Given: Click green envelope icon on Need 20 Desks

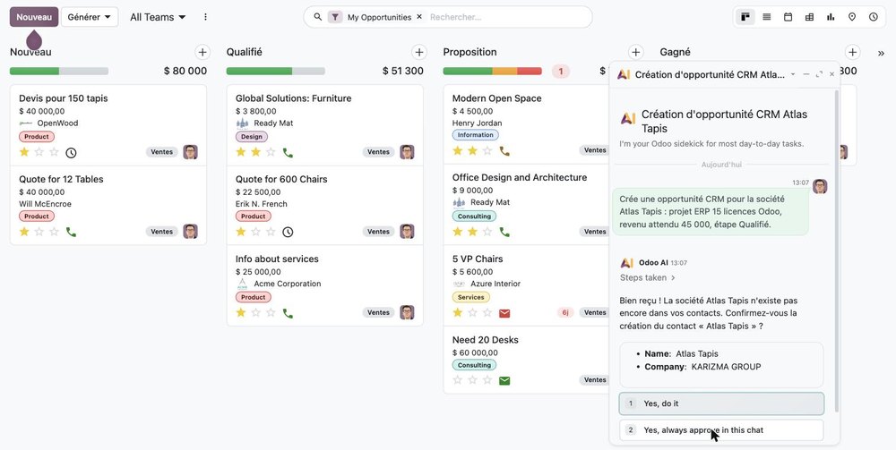Looking at the screenshot, I should tap(504, 380).
